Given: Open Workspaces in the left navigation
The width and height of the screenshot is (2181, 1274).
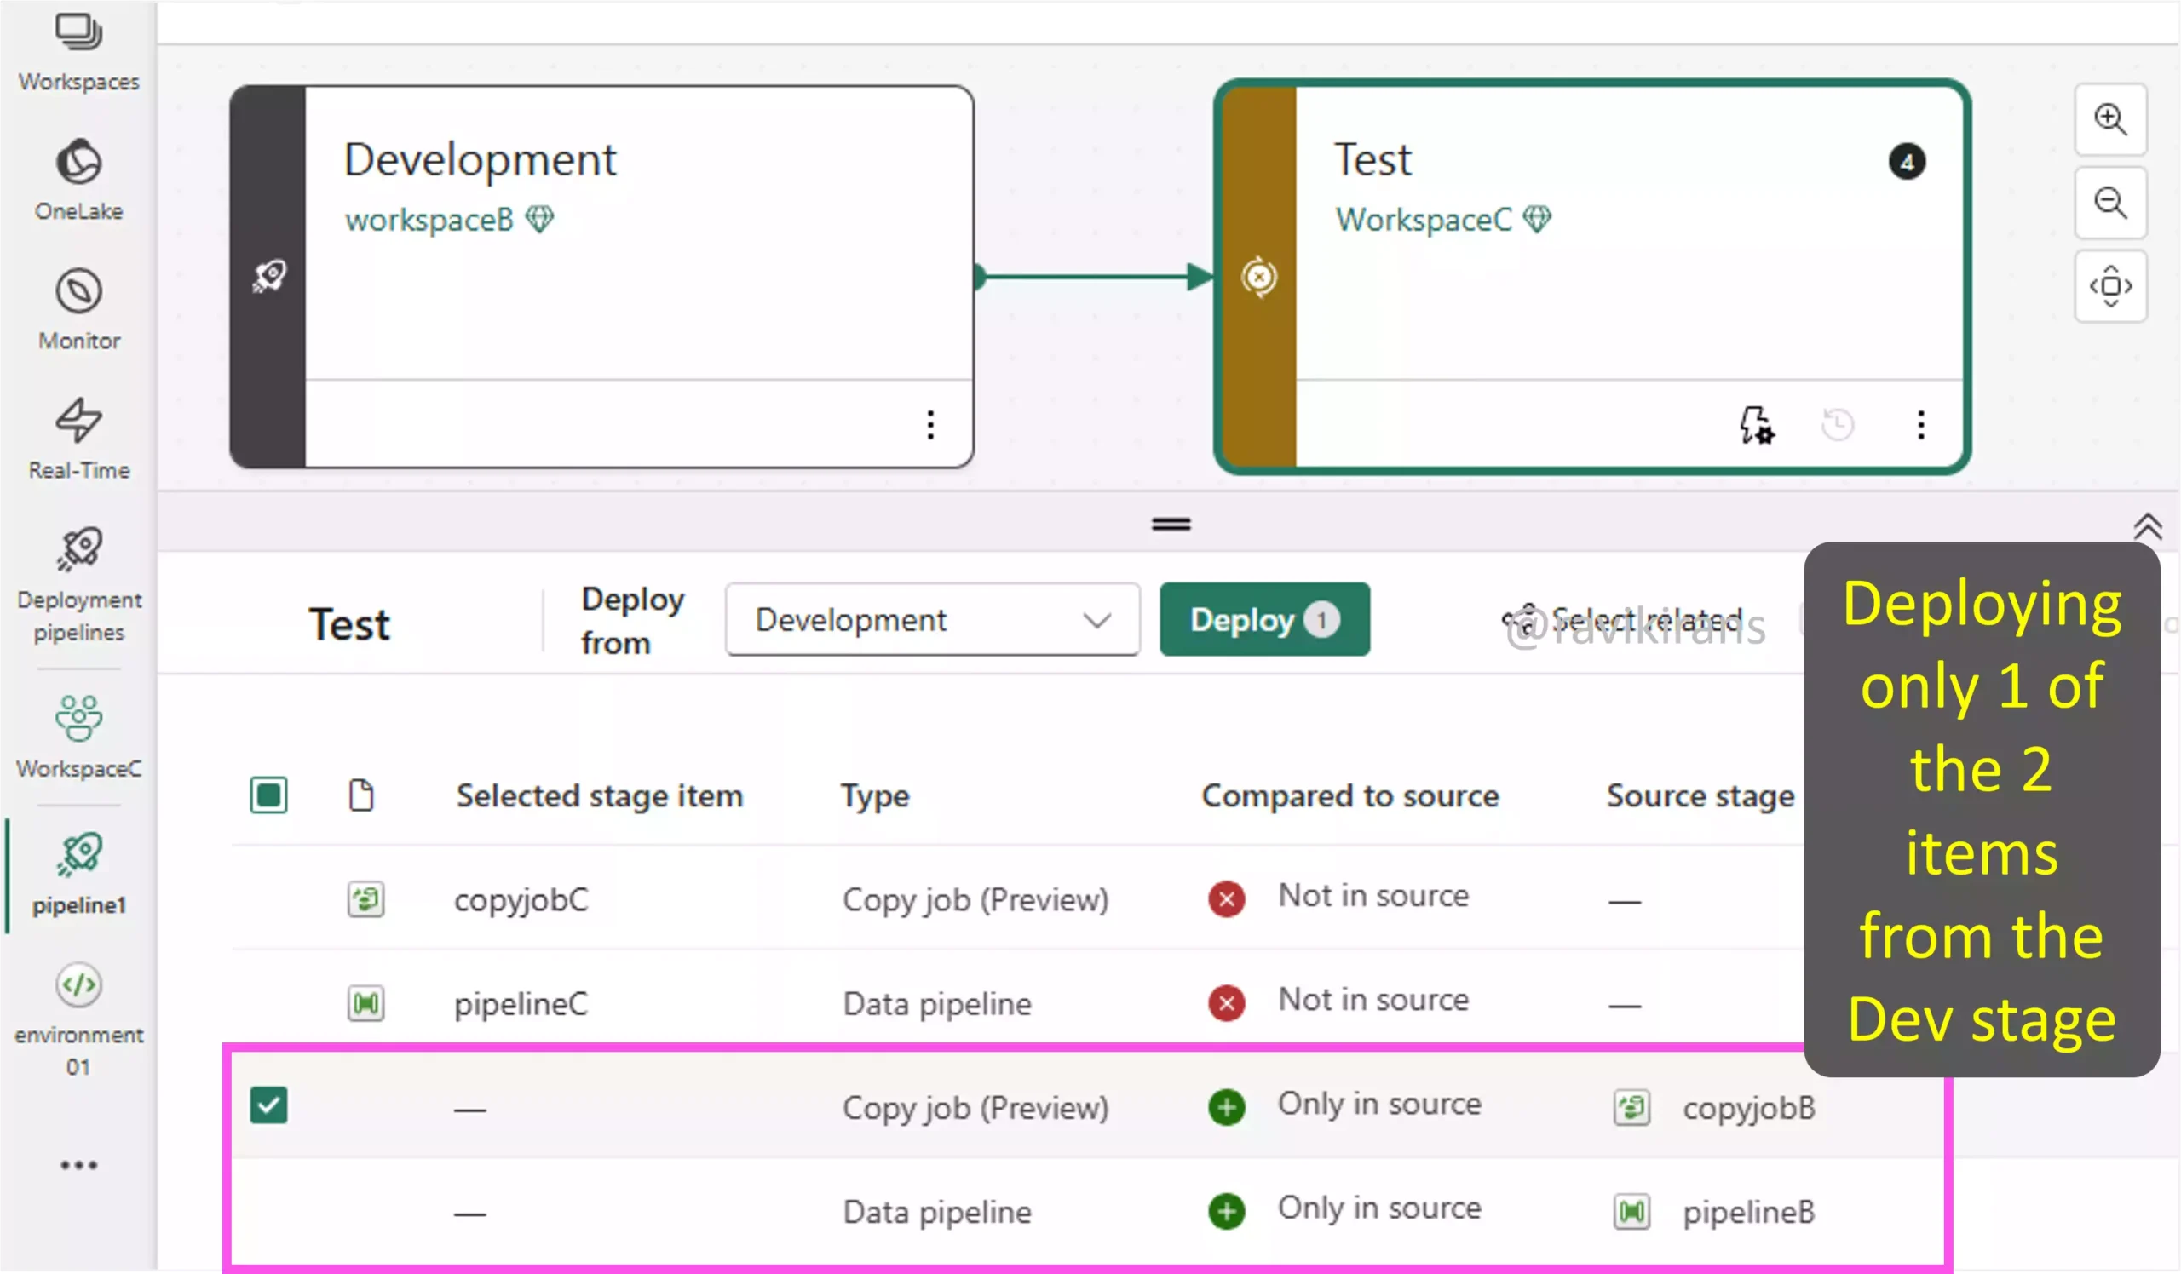Looking at the screenshot, I should click(78, 52).
